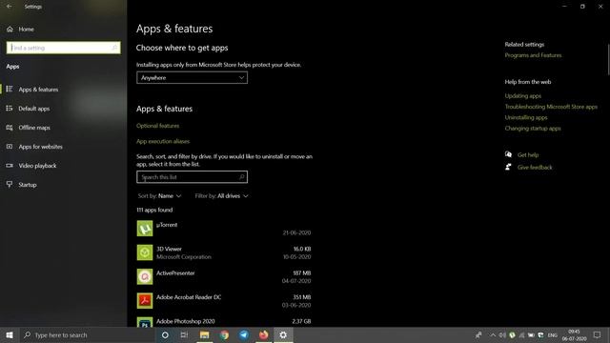Select the µTorrent app icon

coord(145,229)
